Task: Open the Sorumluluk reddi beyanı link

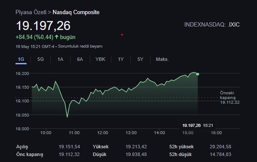Action: (x=80, y=46)
